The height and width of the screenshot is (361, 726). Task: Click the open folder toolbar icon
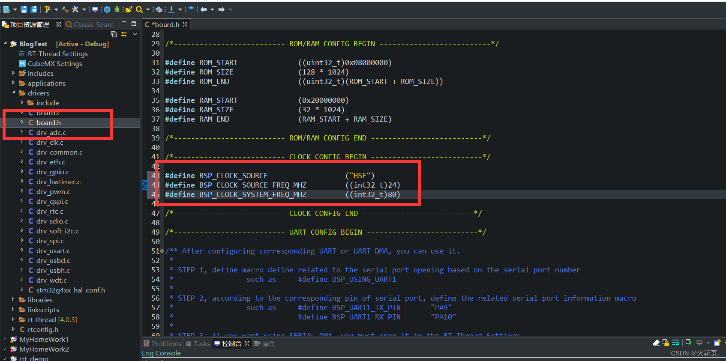[x=129, y=9]
